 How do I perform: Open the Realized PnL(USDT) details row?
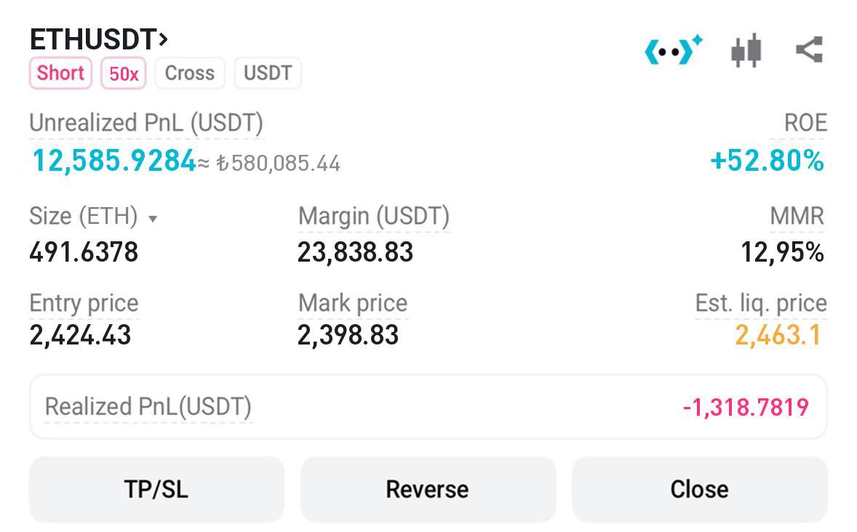click(x=428, y=407)
